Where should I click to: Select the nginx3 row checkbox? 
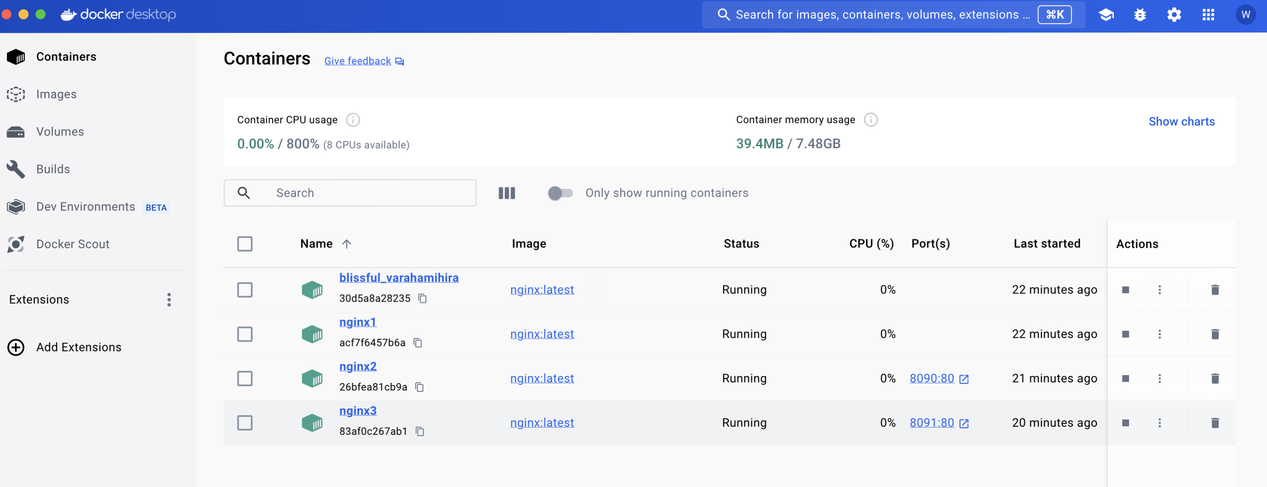coord(244,422)
